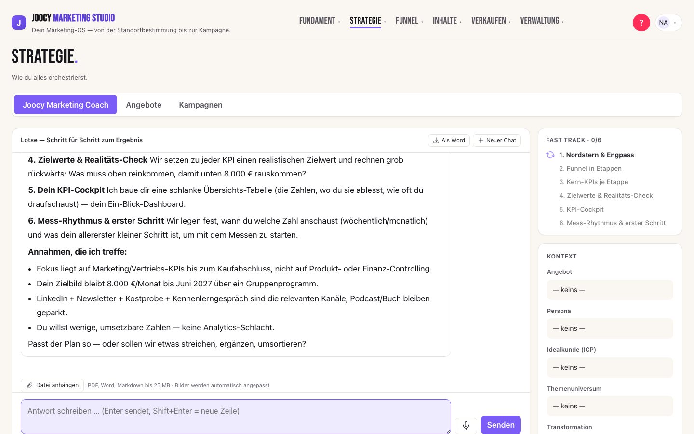Click the Passt der Plan so question text

click(167, 344)
